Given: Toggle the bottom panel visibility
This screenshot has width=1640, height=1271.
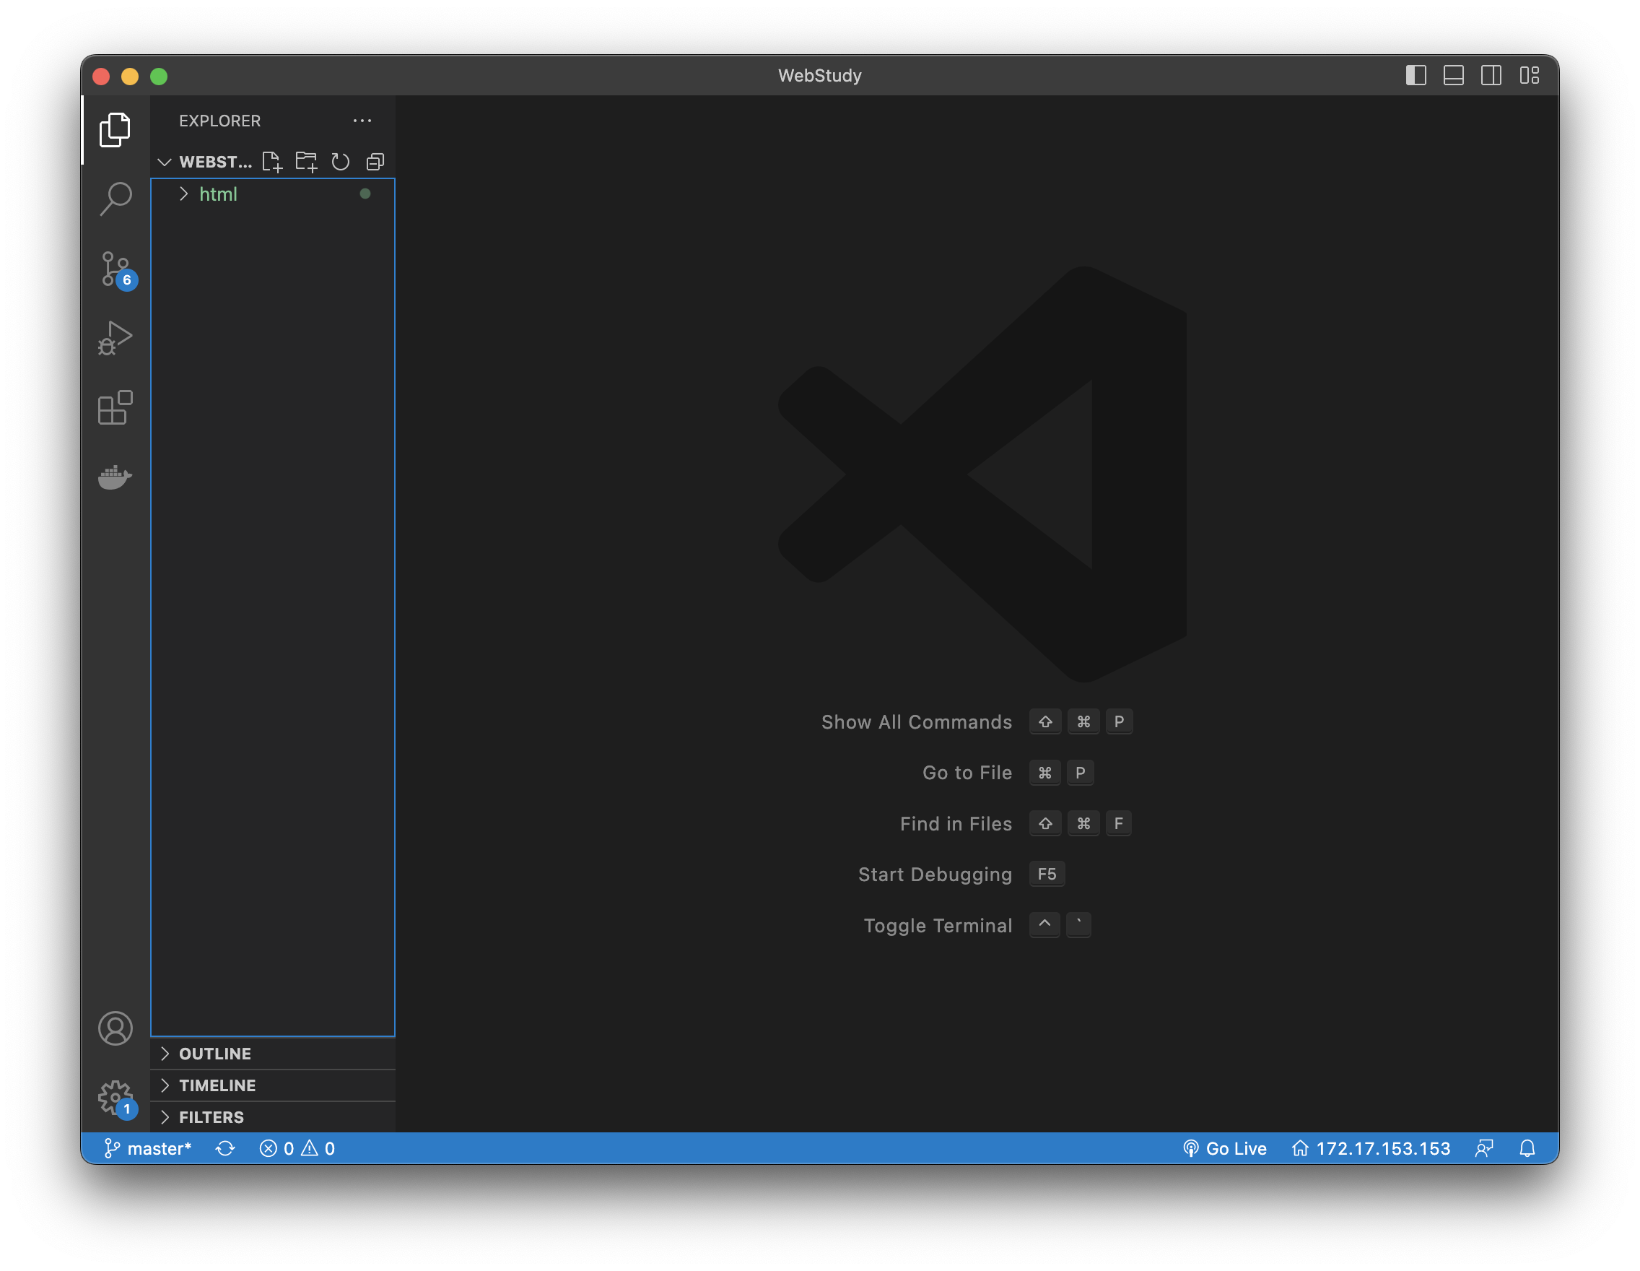Looking at the screenshot, I should pyautogui.click(x=1453, y=75).
